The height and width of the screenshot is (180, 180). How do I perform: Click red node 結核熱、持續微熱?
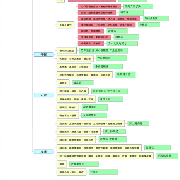coord(91,31)
